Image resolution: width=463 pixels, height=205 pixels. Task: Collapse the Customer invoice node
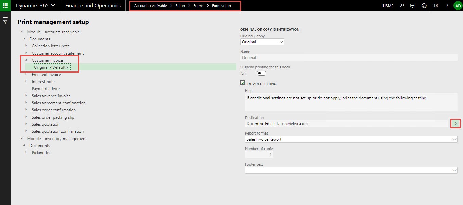click(27, 60)
